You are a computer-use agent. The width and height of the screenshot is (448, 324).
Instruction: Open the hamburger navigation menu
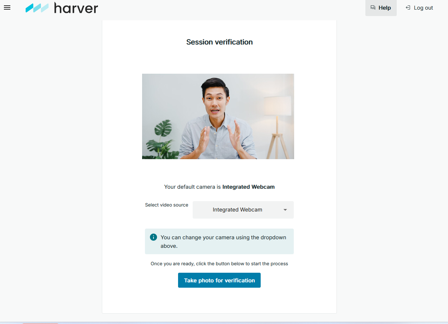pyautogui.click(x=7, y=7)
